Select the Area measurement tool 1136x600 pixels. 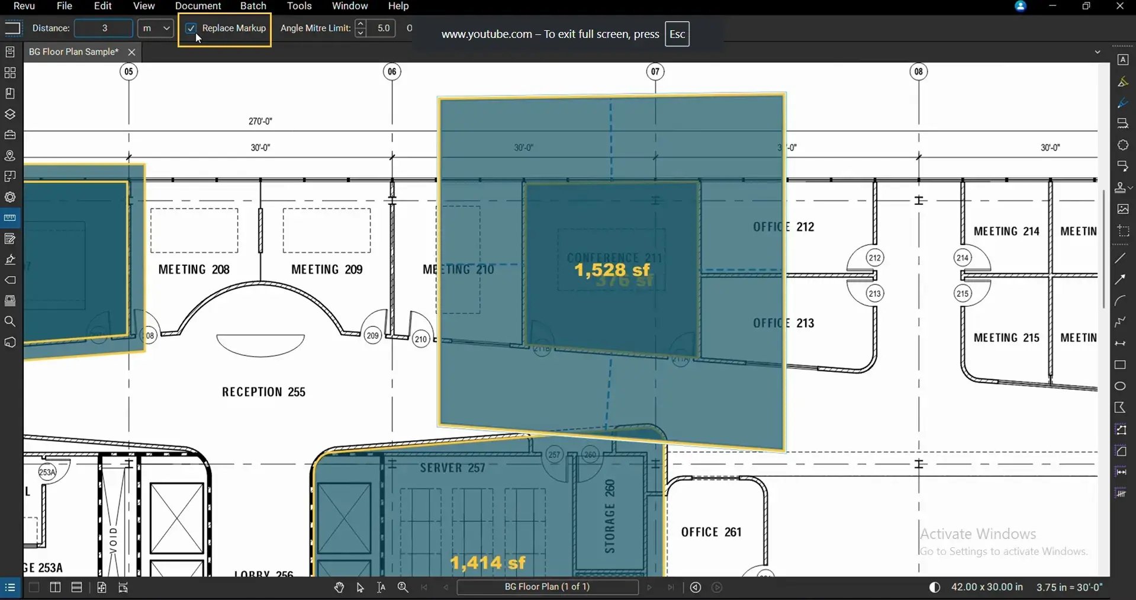point(1121,451)
